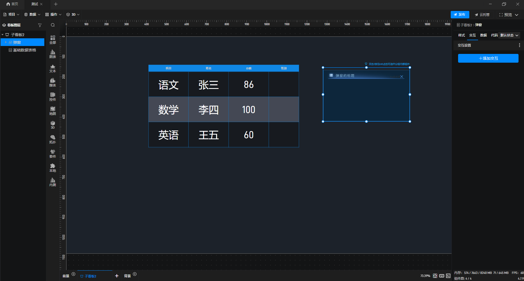The image size is (524, 281).
Task: Switch to the 数据 properties tab
Action: 484,35
